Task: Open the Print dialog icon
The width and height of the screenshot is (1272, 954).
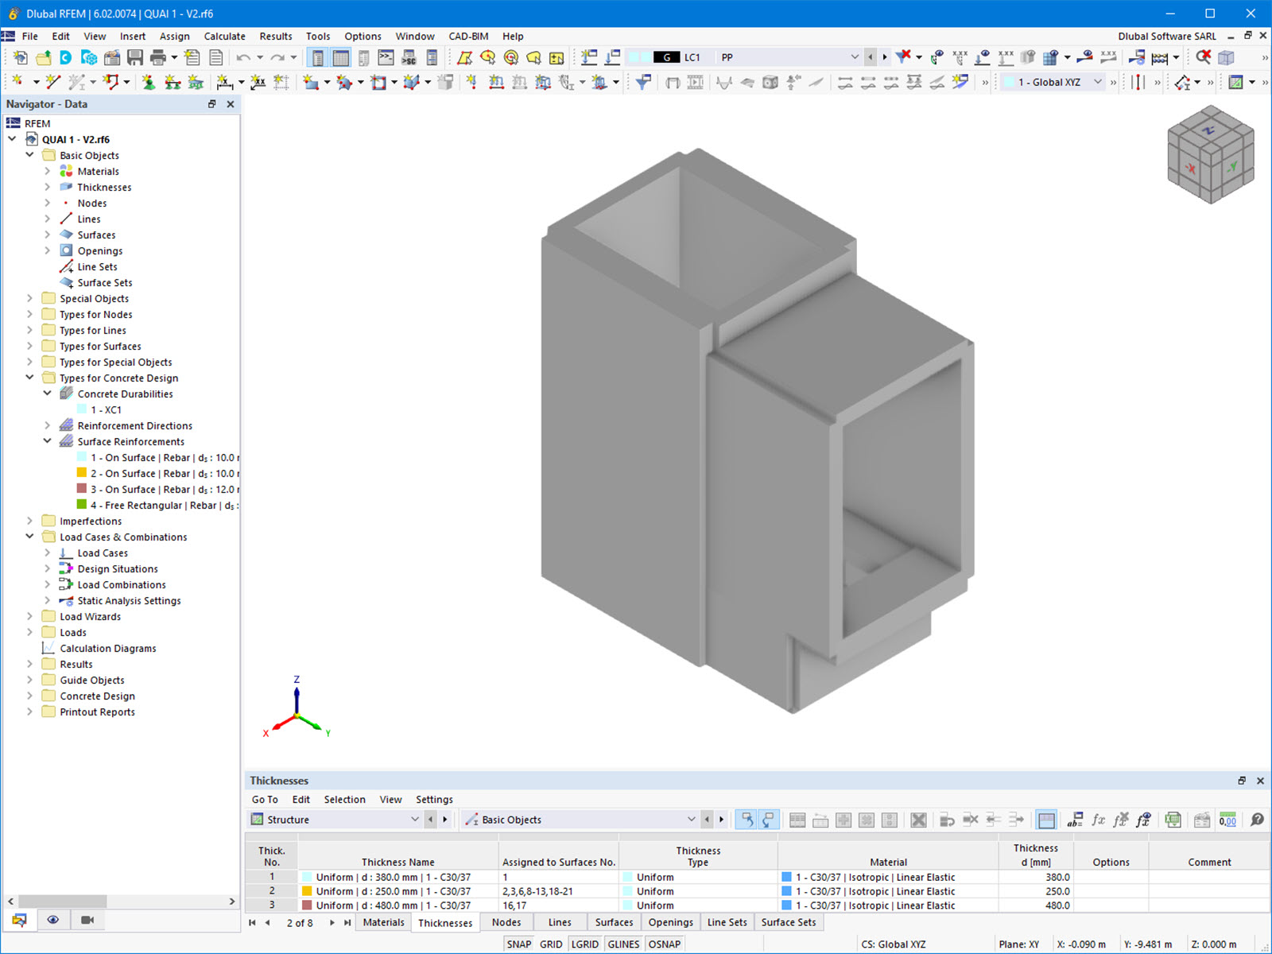Action: click(x=159, y=56)
